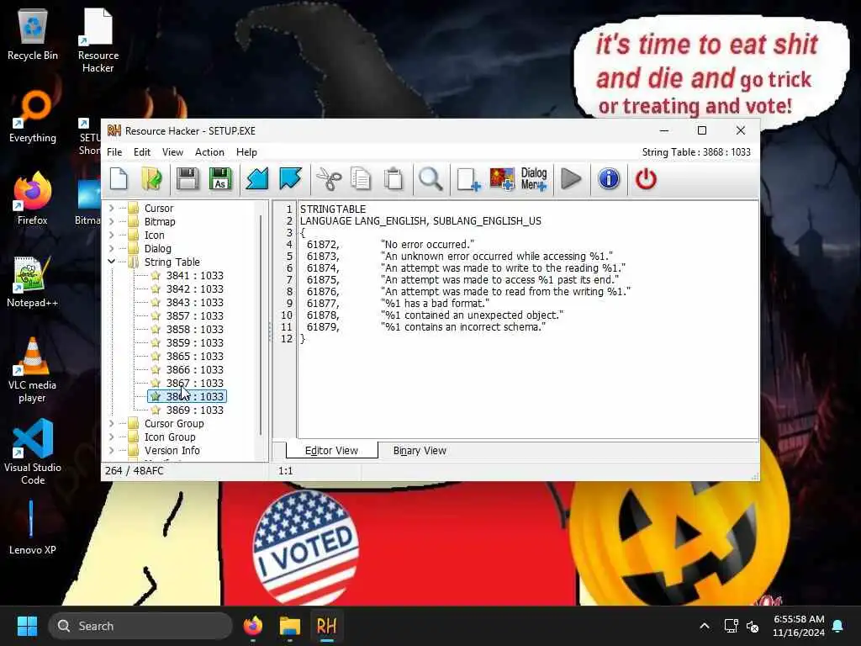861x646 pixels.
Task: Save the file with the gray floppy icon
Action: 188,179
